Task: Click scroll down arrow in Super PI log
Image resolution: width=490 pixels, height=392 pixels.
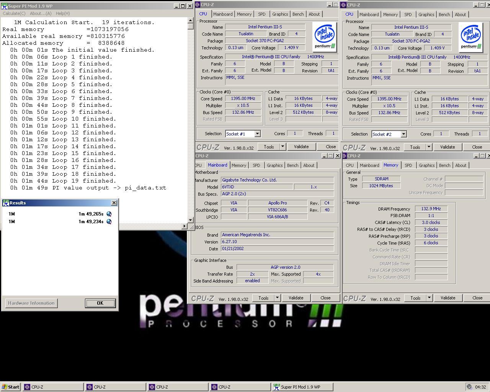Action: pos(191,220)
